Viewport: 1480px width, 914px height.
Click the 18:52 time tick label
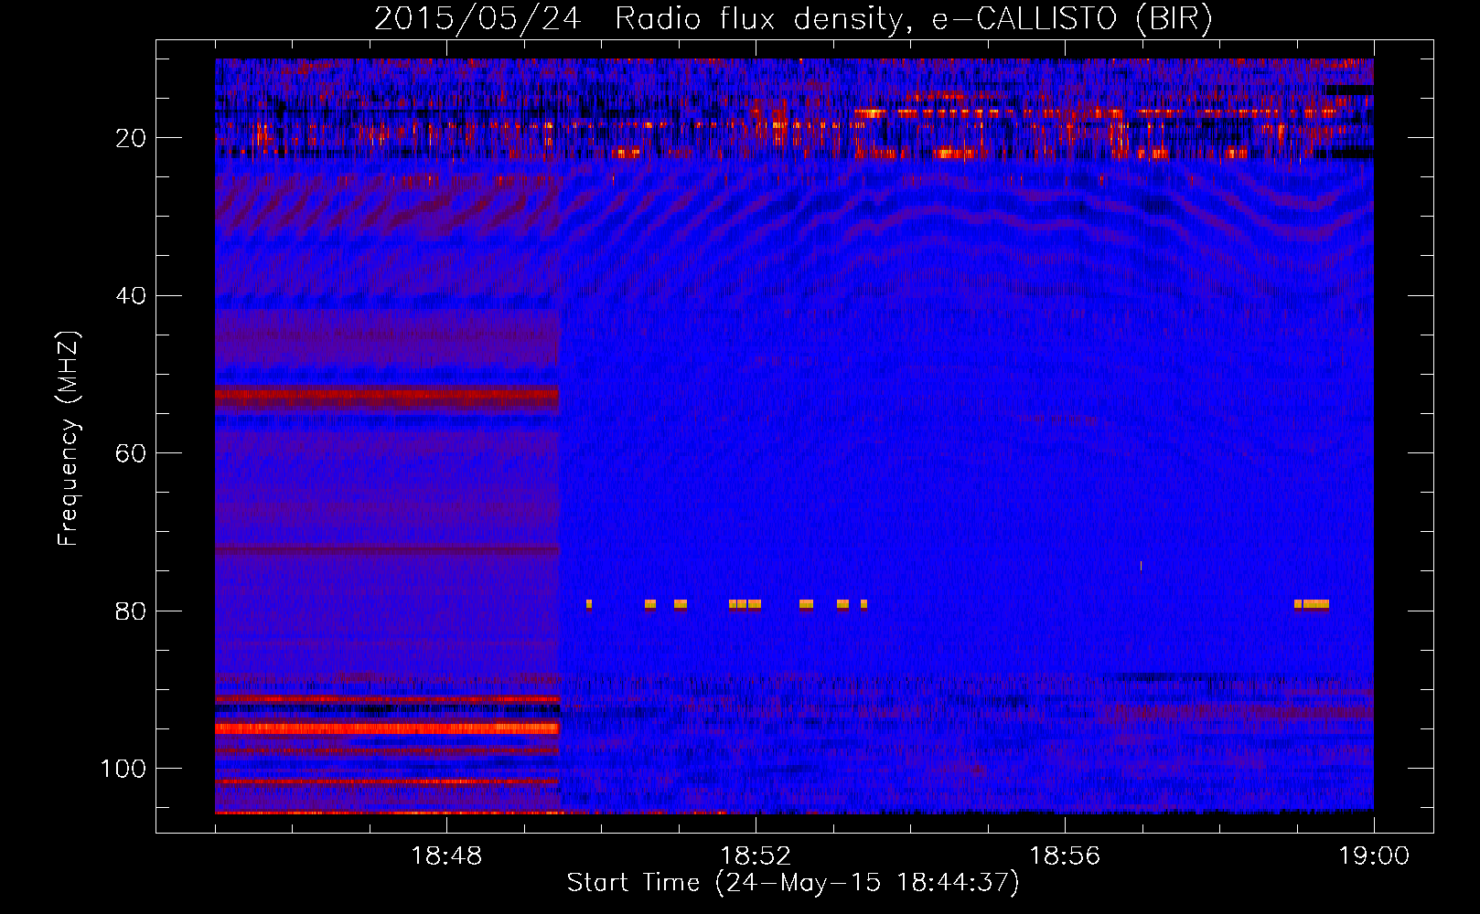coord(756,856)
